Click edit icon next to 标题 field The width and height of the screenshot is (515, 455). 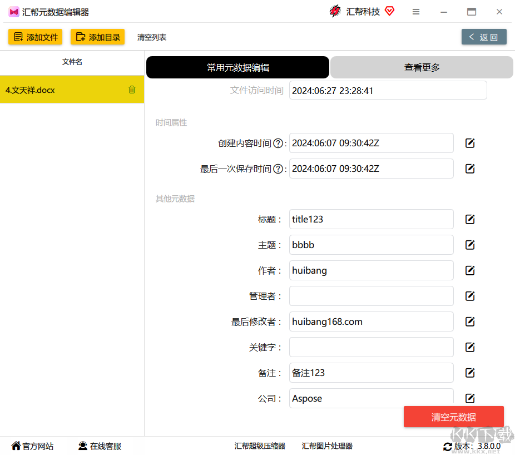pos(470,219)
